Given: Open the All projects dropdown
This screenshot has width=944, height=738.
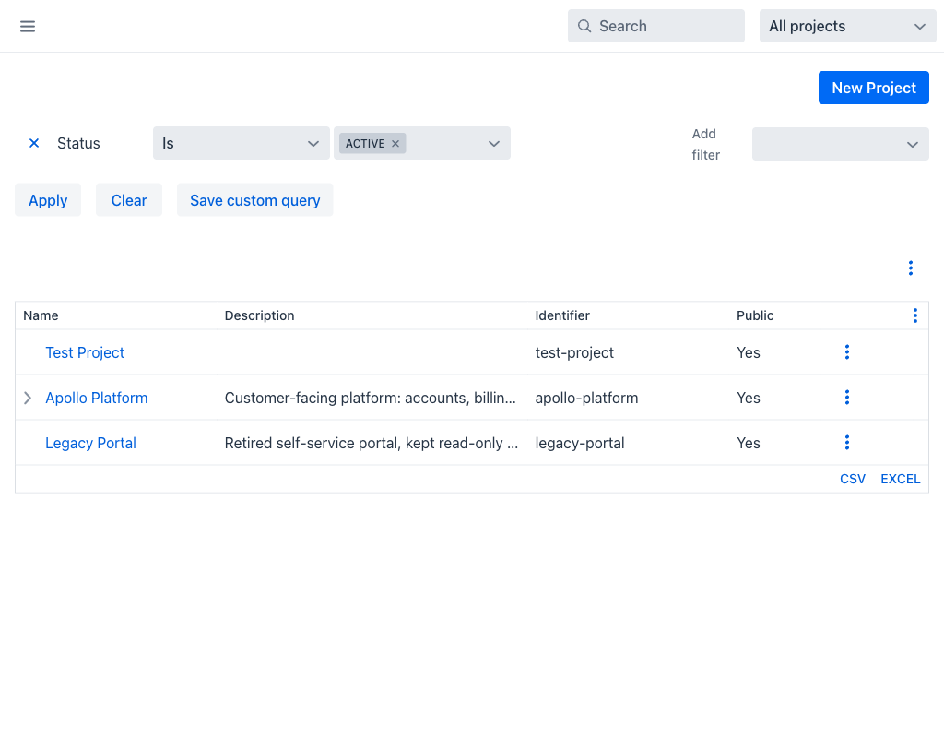Looking at the screenshot, I should click(847, 26).
